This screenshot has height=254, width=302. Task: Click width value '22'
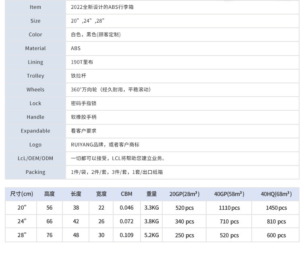point(101,208)
